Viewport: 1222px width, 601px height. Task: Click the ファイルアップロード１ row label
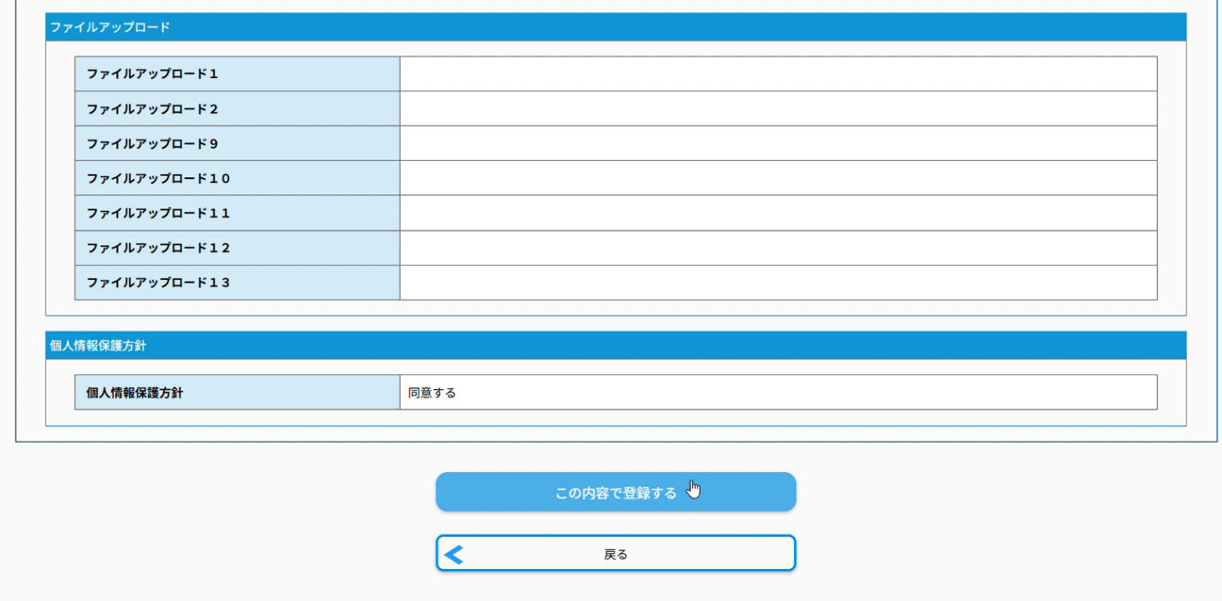[153, 74]
